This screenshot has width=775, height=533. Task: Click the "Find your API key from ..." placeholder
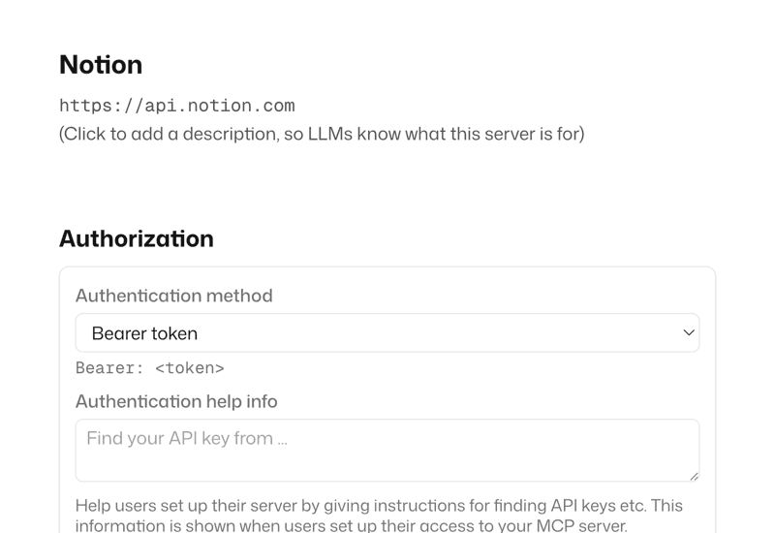187,439
